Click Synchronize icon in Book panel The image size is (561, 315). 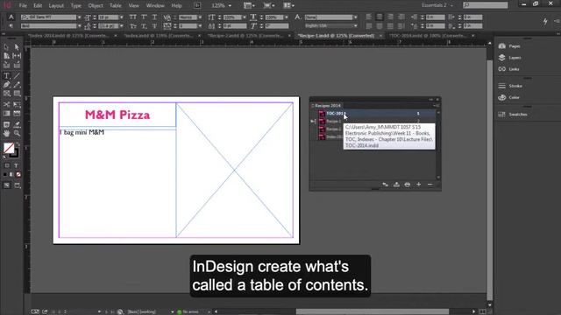point(386,185)
